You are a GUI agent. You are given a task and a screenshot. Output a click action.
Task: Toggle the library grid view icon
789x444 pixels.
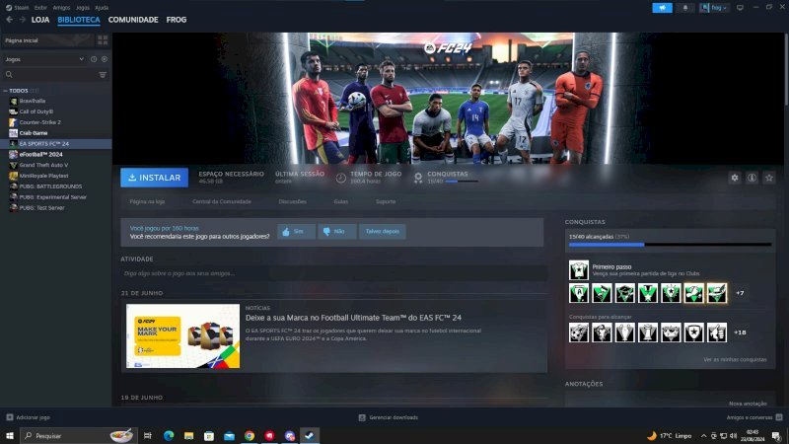(x=103, y=40)
